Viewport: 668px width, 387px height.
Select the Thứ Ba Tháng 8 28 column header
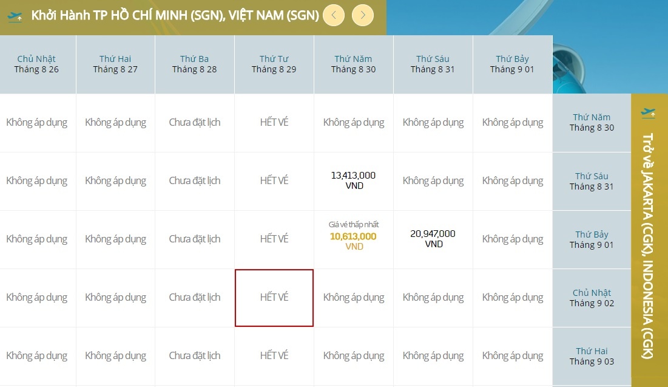pyautogui.click(x=194, y=64)
